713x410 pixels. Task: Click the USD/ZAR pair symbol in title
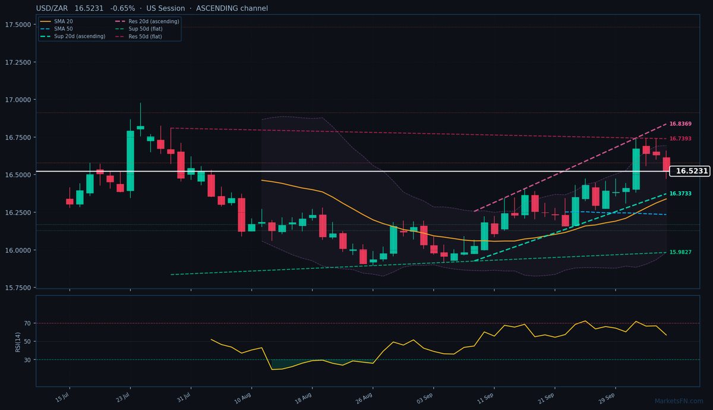(52, 8)
